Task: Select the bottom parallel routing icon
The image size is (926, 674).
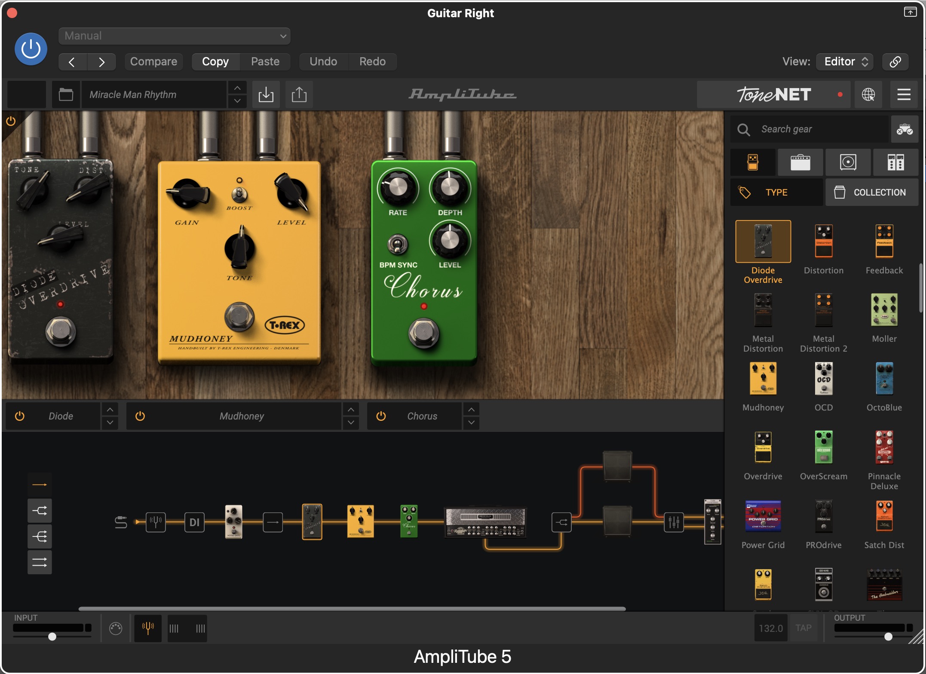Action: (40, 562)
